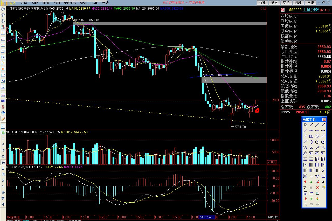Pick the red up-arrow marker tool
The image size is (332, 221).
305,182
